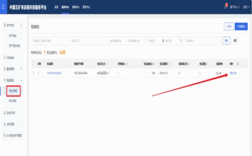Viewport: 252px width, 156px height.
Task: Tick the select-all checkbox in the table header
Action: click(34, 64)
